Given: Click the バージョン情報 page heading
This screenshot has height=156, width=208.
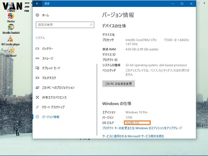Looking at the screenshot, I should click(118, 15).
